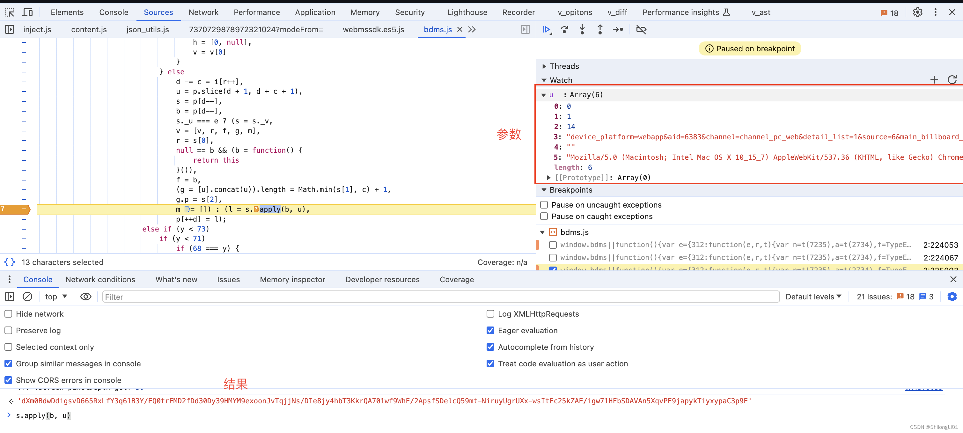The height and width of the screenshot is (433, 963).
Task: Close the bdms.js file tab
Action: (460, 30)
